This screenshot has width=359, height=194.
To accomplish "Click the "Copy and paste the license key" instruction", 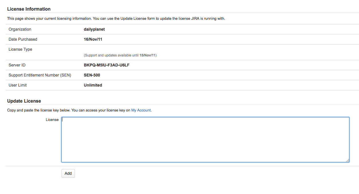I will click(69, 110).
